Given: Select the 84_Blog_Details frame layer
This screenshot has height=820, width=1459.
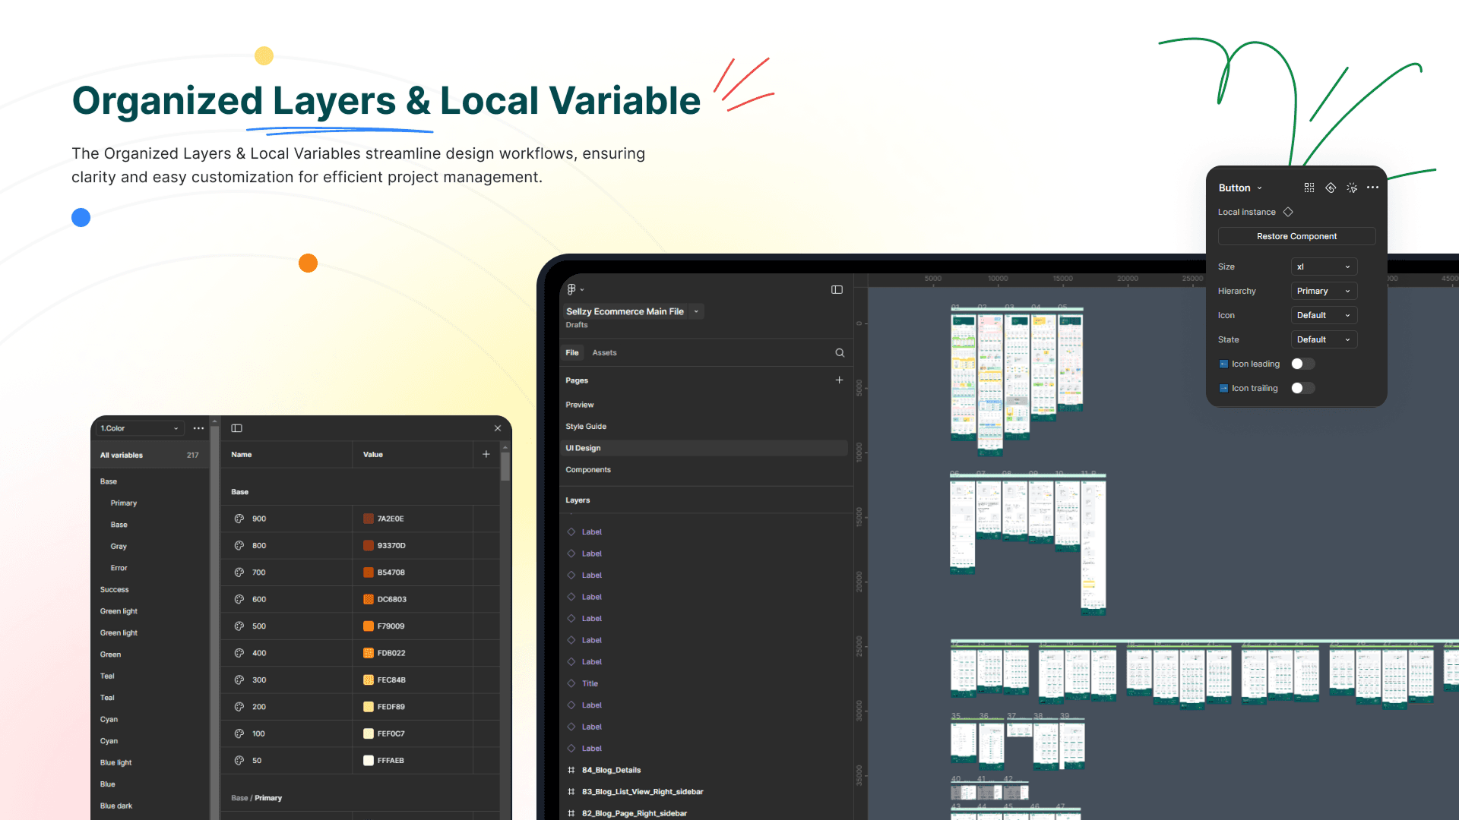Looking at the screenshot, I should point(611,770).
